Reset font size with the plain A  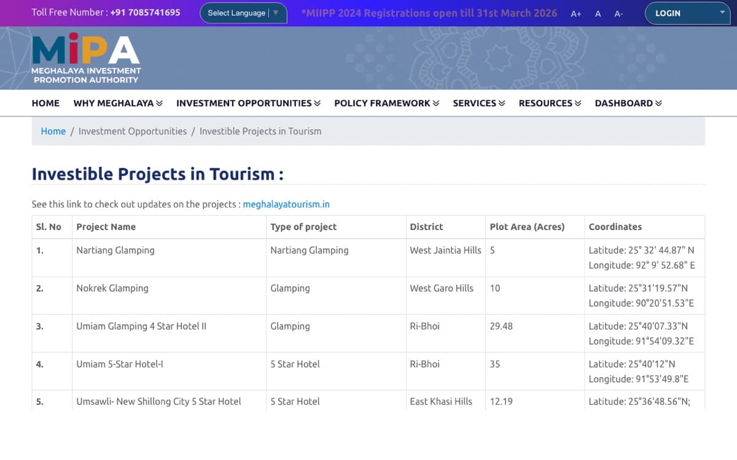tap(598, 13)
